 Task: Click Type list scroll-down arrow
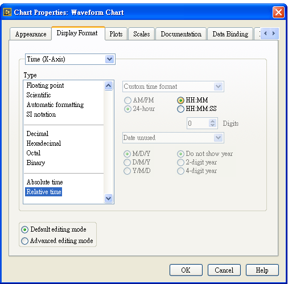108,199
